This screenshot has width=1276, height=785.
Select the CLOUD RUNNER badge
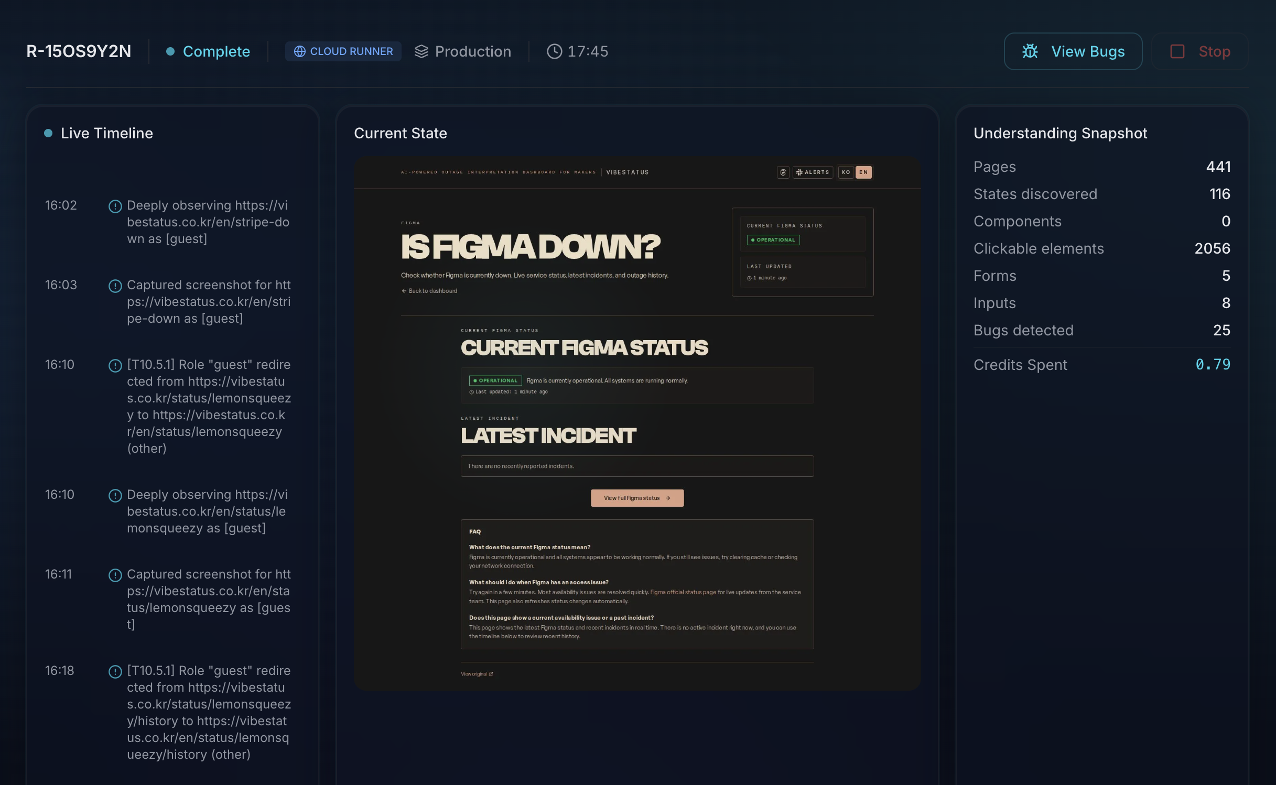tap(343, 51)
